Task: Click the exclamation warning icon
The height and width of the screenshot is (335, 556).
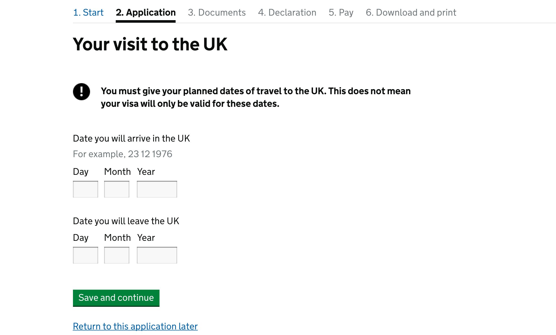Action: click(81, 91)
